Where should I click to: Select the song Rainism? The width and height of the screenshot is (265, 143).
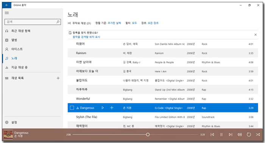click(x=81, y=53)
